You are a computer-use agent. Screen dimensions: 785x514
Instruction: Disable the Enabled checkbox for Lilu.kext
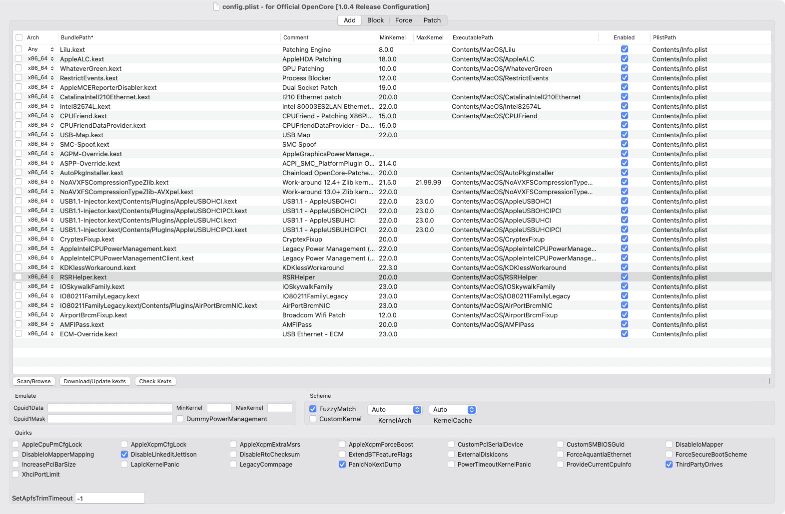point(625,49)
